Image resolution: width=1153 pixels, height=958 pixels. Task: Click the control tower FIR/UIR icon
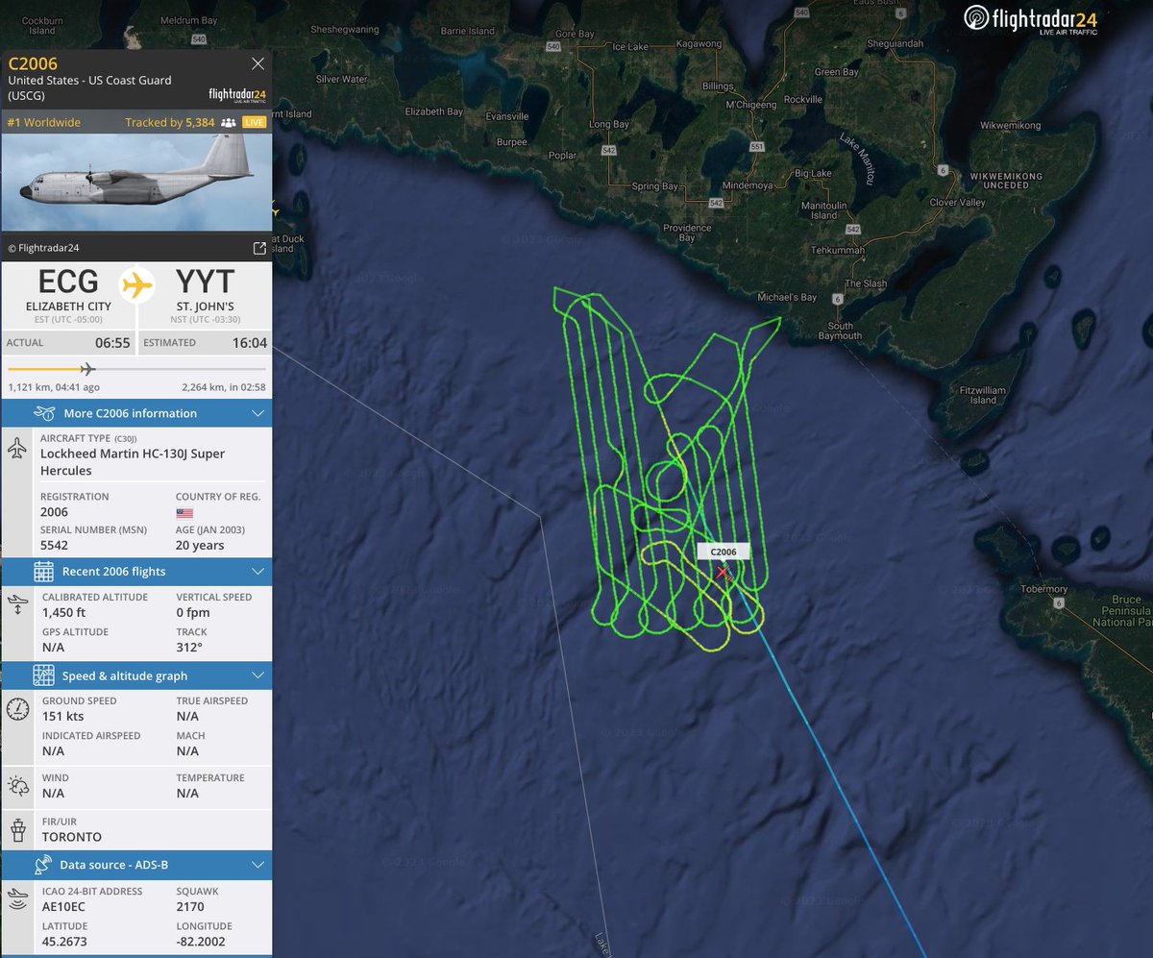17,829
